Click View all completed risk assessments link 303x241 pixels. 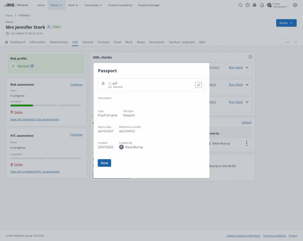(35, 119)
